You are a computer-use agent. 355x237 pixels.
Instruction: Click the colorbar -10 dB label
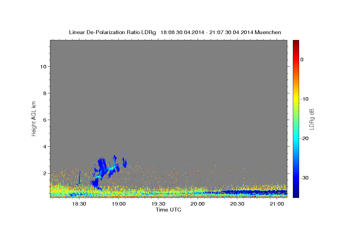(304, 99)
